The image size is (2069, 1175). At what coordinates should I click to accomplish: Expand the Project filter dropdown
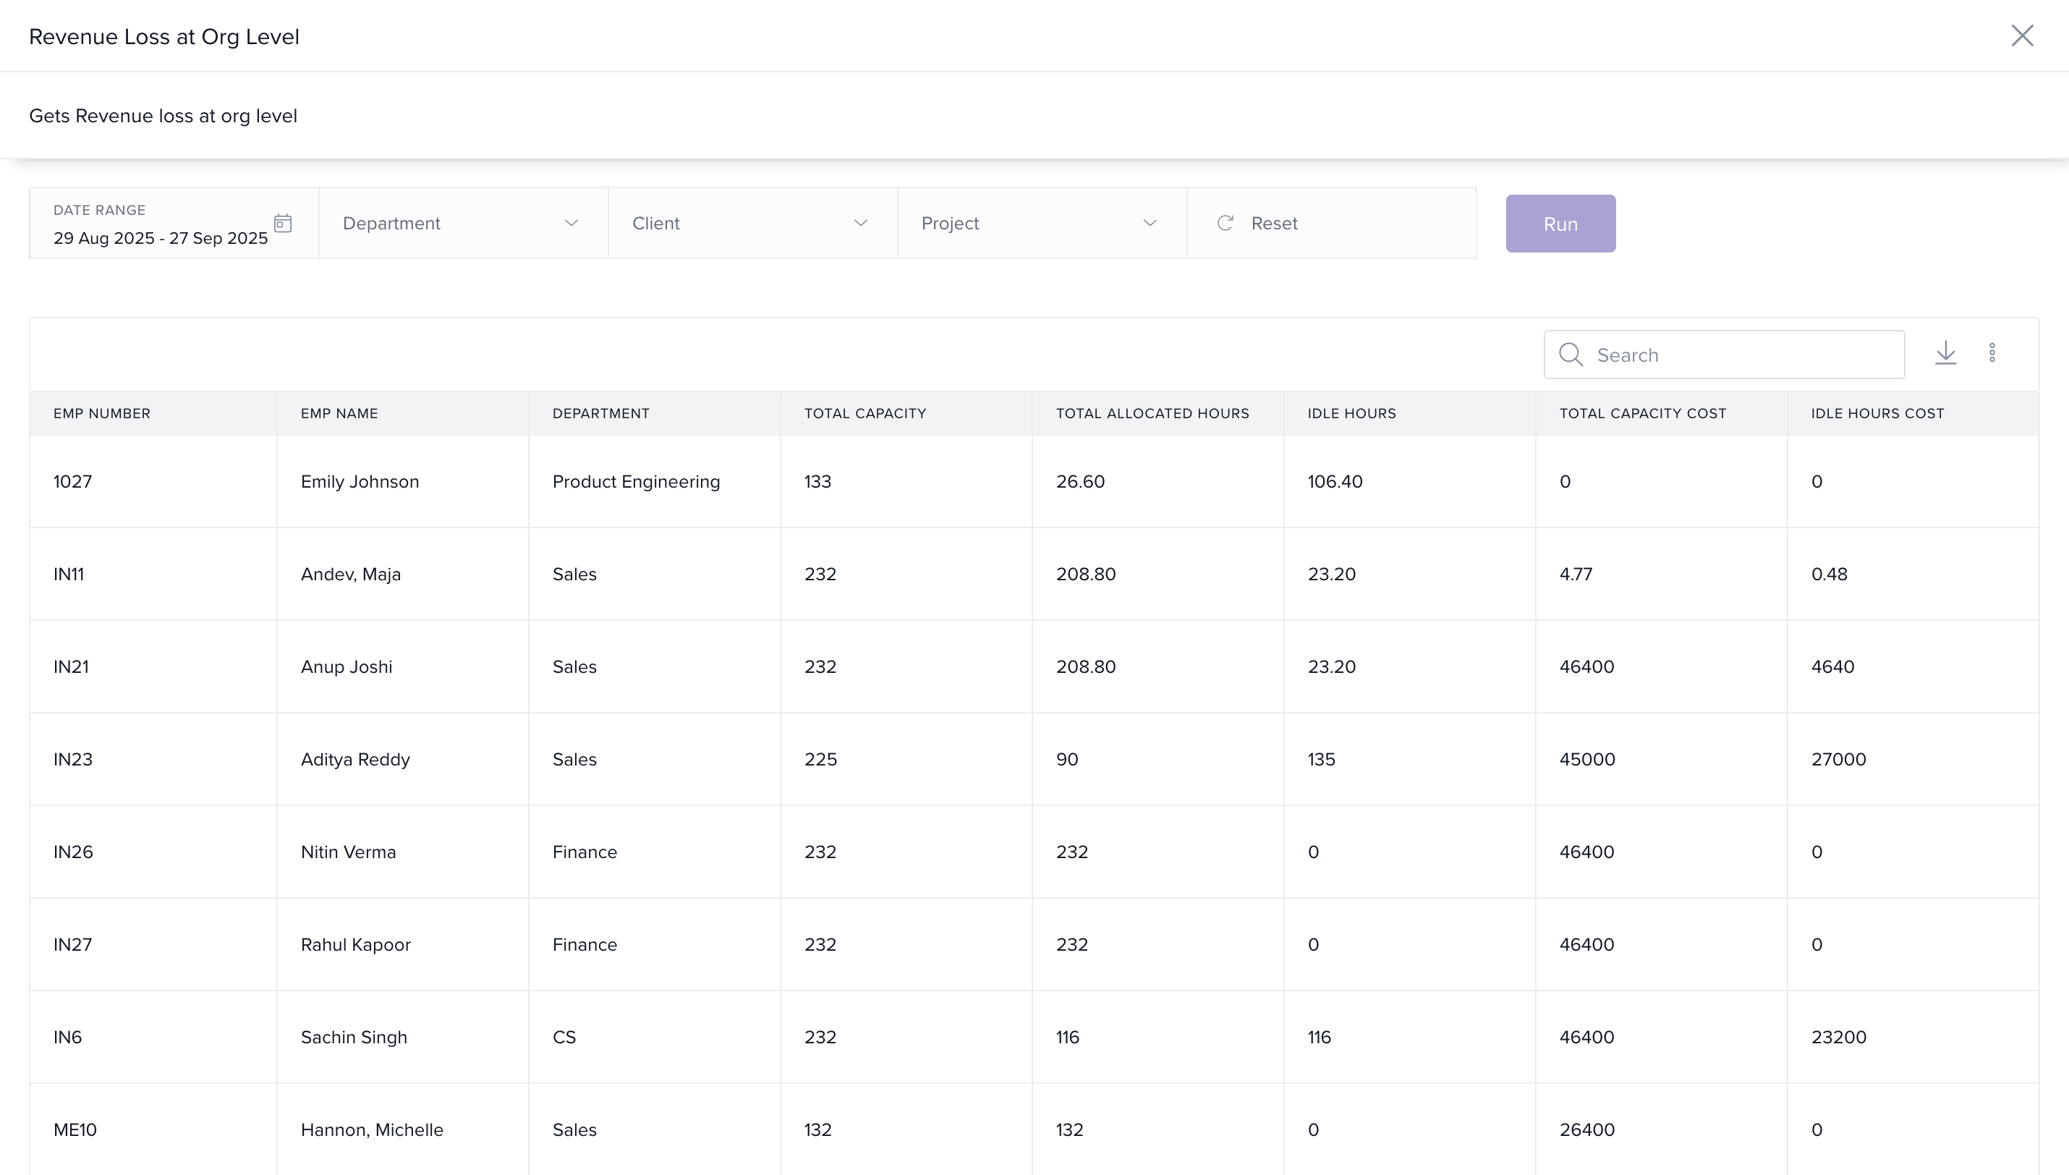point(1041,223)
